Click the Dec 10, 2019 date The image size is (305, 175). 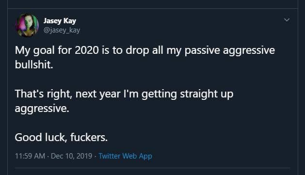(71, 156)
